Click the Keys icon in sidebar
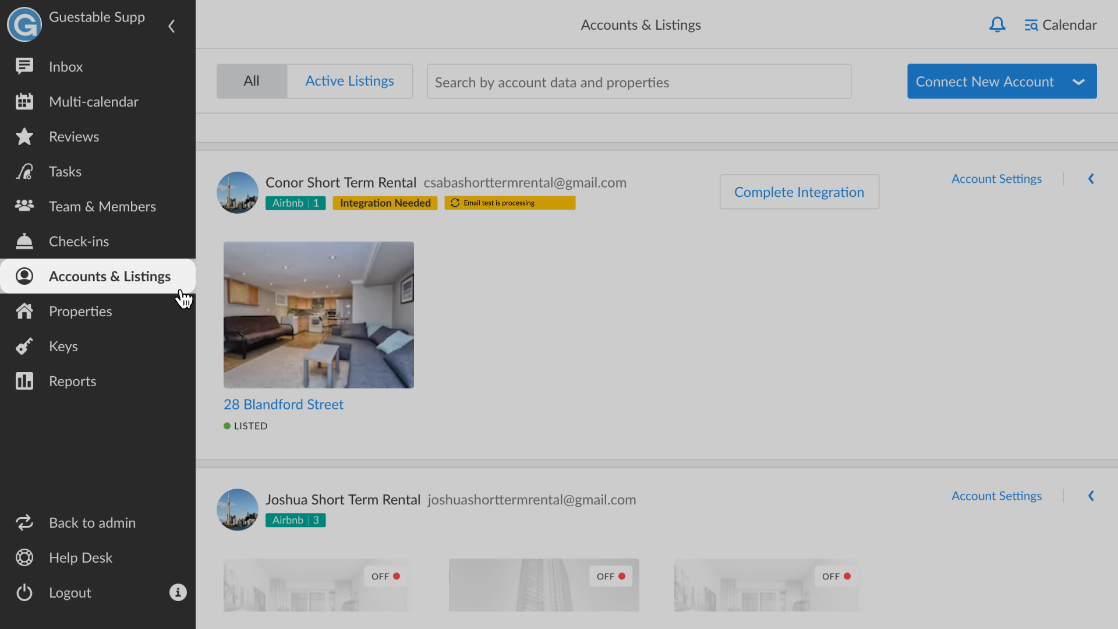Viewport: 1118px width, 629px height. click(24, 346)
